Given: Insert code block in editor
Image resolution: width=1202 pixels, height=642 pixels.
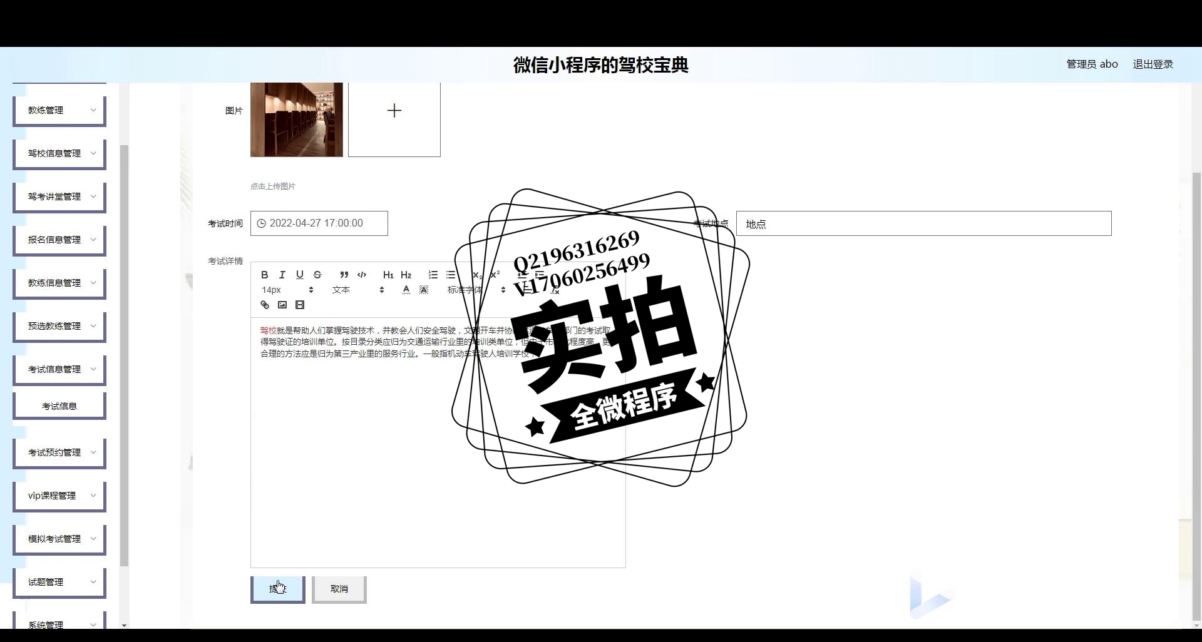Looking at the screenshot, I should (x=362, y=275).
